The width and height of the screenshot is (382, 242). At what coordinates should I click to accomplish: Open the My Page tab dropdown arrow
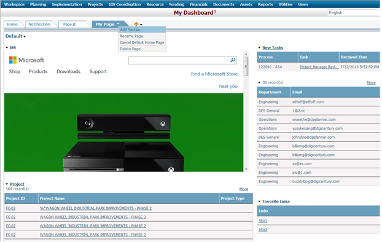[118, 23]
